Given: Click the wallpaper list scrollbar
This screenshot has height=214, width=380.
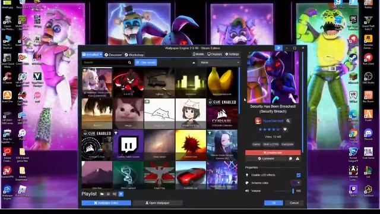Looking at the screenshot, I should point(239,91).
